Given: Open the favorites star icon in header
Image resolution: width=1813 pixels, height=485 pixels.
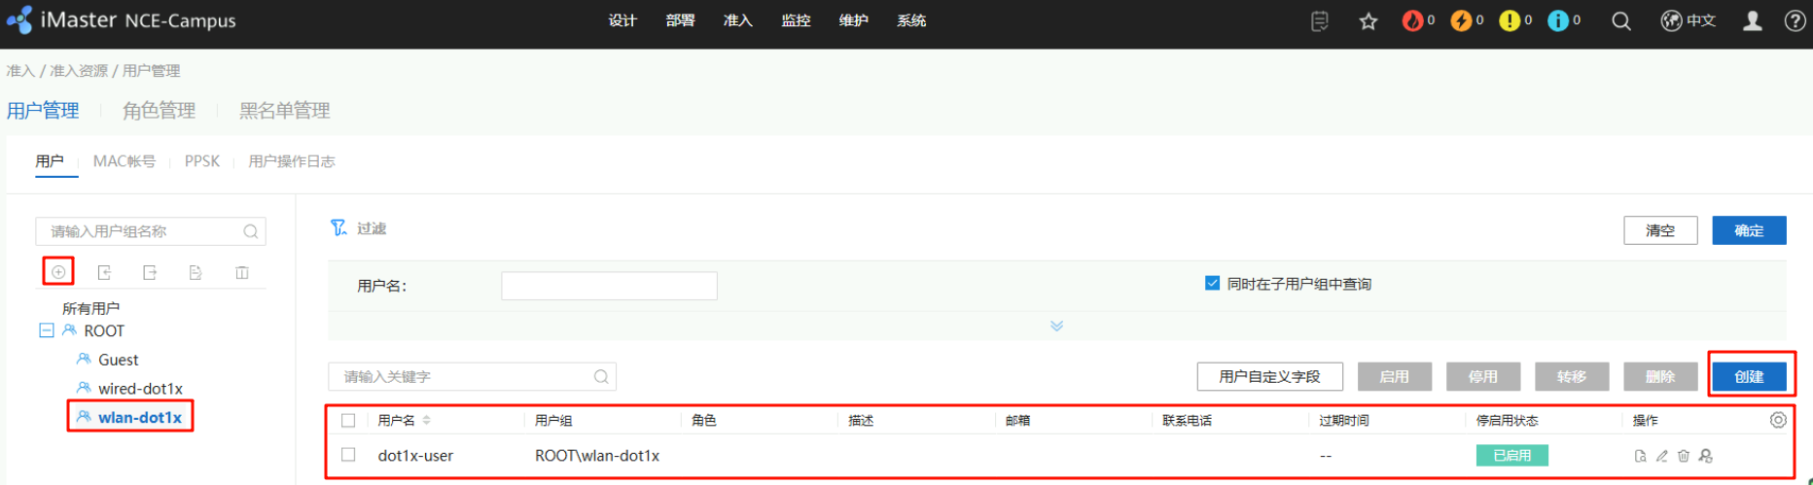Looking at the screenshot, I should point(1369,21).
